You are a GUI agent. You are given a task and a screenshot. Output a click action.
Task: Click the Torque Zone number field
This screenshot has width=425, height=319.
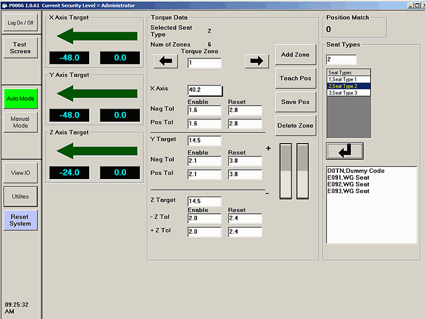coord(205,63)
